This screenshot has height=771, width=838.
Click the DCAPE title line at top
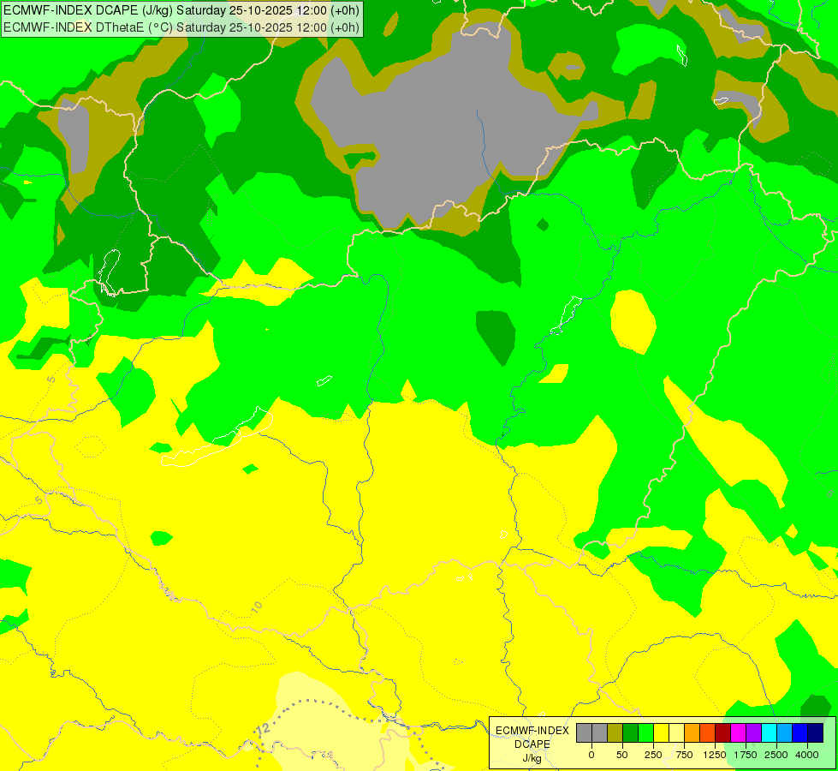tap(181, 10)
